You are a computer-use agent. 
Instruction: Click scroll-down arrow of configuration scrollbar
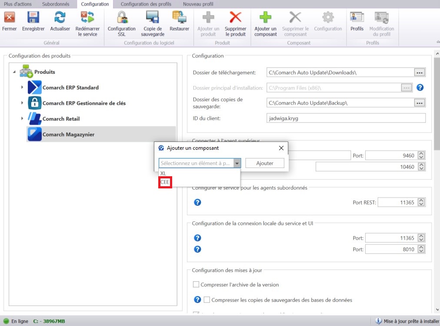(437, 310)
